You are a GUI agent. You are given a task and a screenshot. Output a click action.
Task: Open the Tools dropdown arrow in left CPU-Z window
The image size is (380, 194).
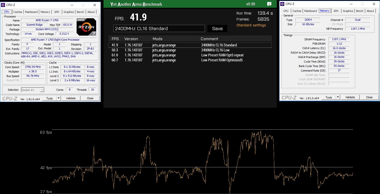click(x=59, y=98)
